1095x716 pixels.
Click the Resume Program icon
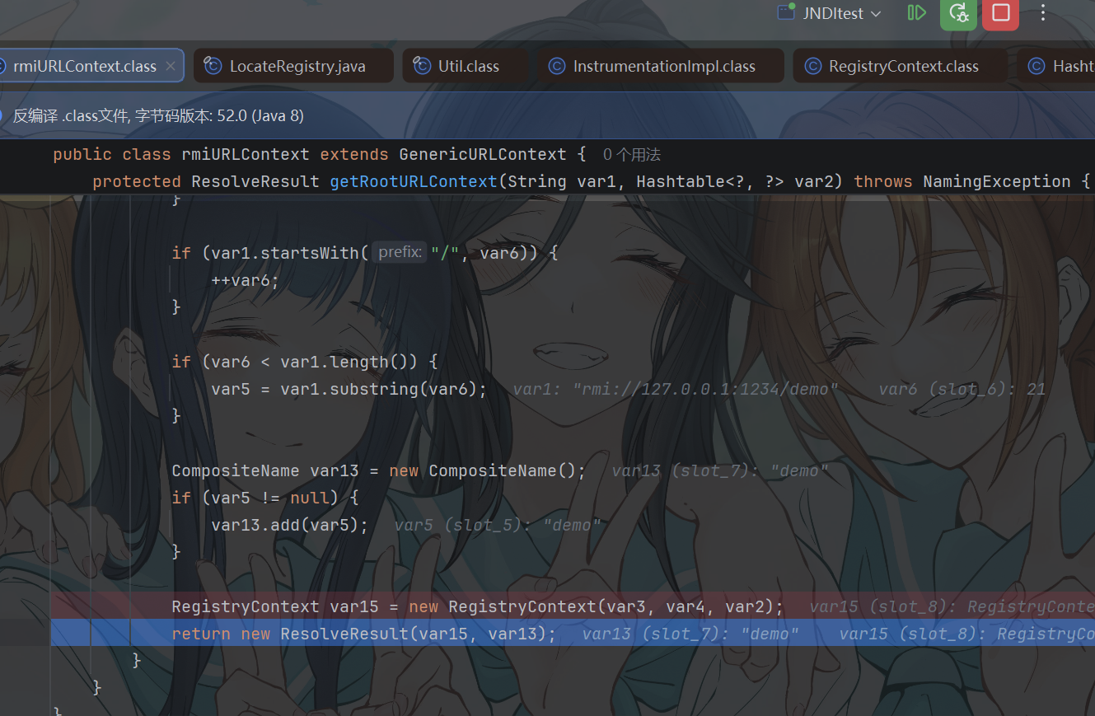point(916,13)
